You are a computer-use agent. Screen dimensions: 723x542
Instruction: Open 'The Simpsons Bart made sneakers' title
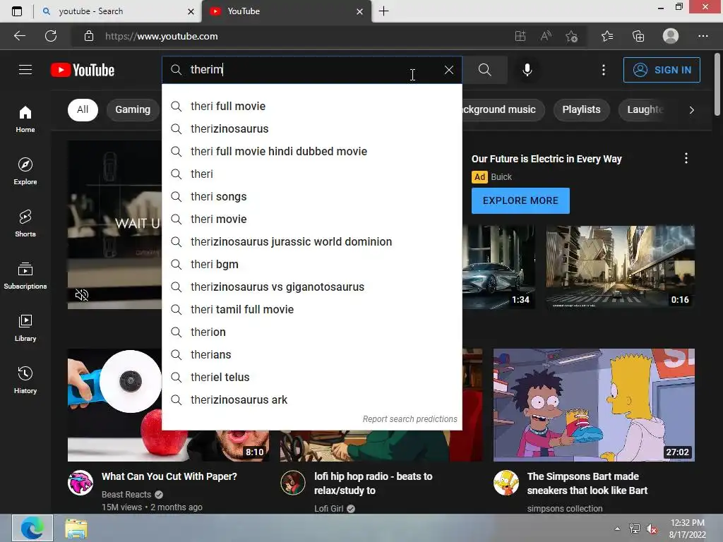(x=587, y=483)
